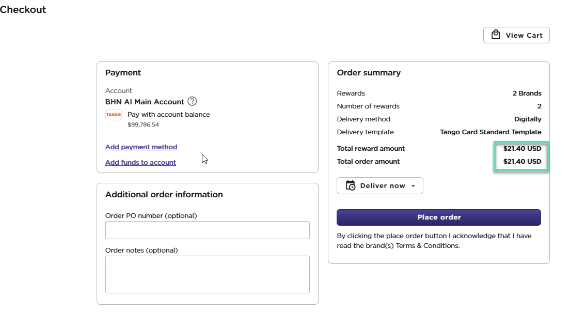Open the Add funds to account link
Screen dimensions: 570x313
coord(140,163)
